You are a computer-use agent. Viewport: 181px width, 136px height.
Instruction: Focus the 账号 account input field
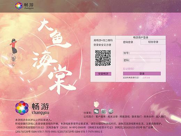pyautogui.click(x=142, y=53)
